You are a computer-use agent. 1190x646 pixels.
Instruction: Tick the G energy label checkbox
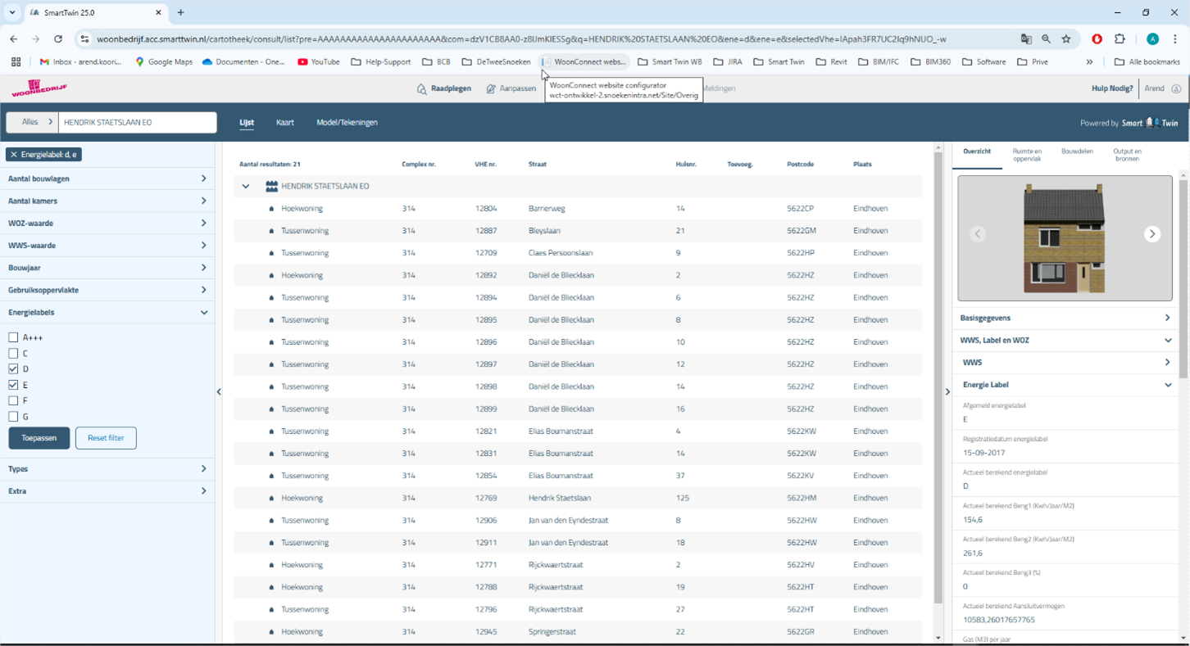pyautogui.click(x=13, y=417)
